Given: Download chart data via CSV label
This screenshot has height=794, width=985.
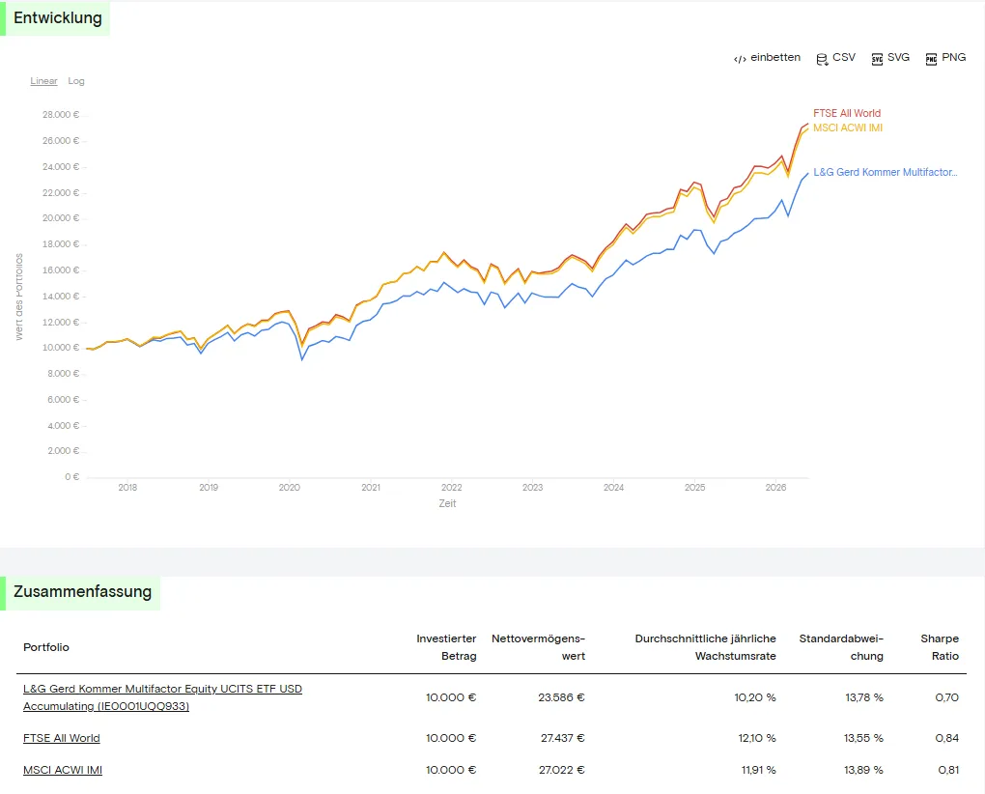Looking at the screenshot, I should pyautogui.click(x=844, y=57).
